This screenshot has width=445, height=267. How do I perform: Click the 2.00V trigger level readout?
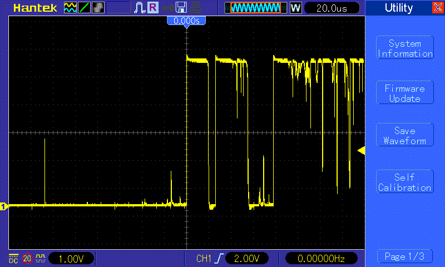tap(246, 258)
